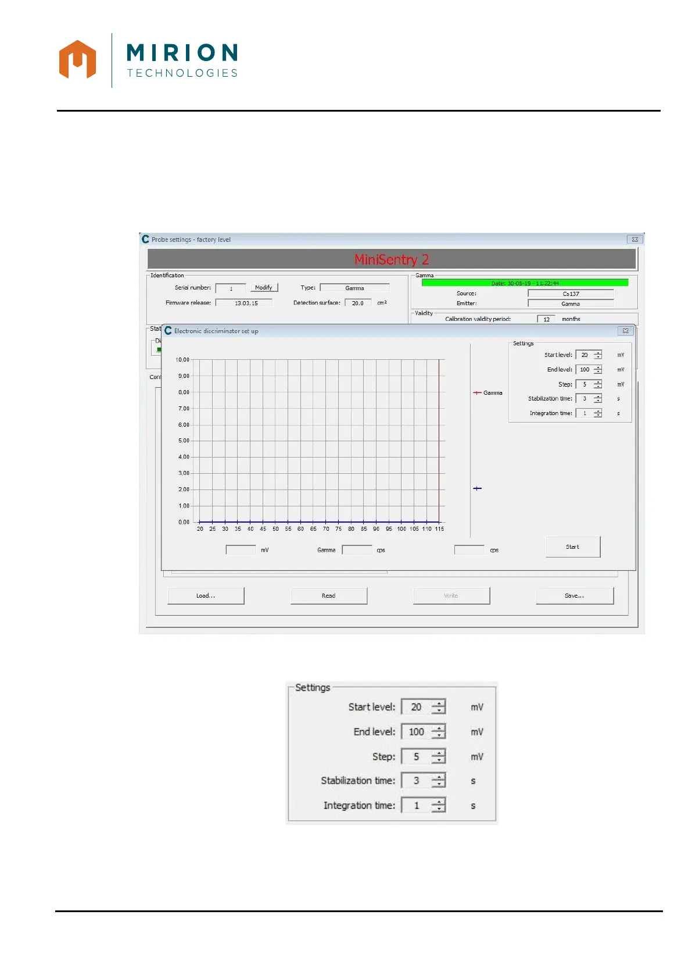Click End level stepper in enlarged Settings
Viewport: 692px width, 979px height.
(x=439, y=731)
